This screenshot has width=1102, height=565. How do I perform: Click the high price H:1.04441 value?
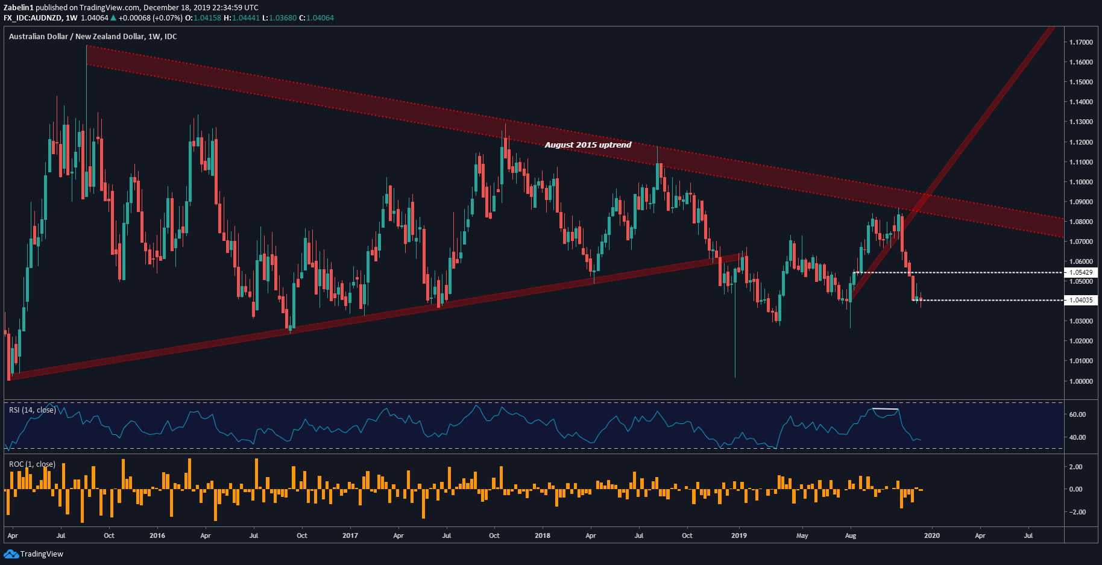pyautogui.click(x=242, y=17)
